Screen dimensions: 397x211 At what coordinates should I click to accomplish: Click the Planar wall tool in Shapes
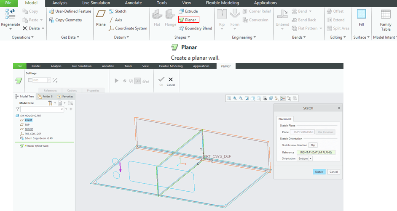click(188, 20)
